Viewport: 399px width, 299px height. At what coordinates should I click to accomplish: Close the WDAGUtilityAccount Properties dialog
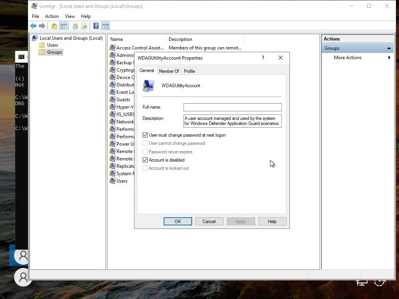point(281,58)
